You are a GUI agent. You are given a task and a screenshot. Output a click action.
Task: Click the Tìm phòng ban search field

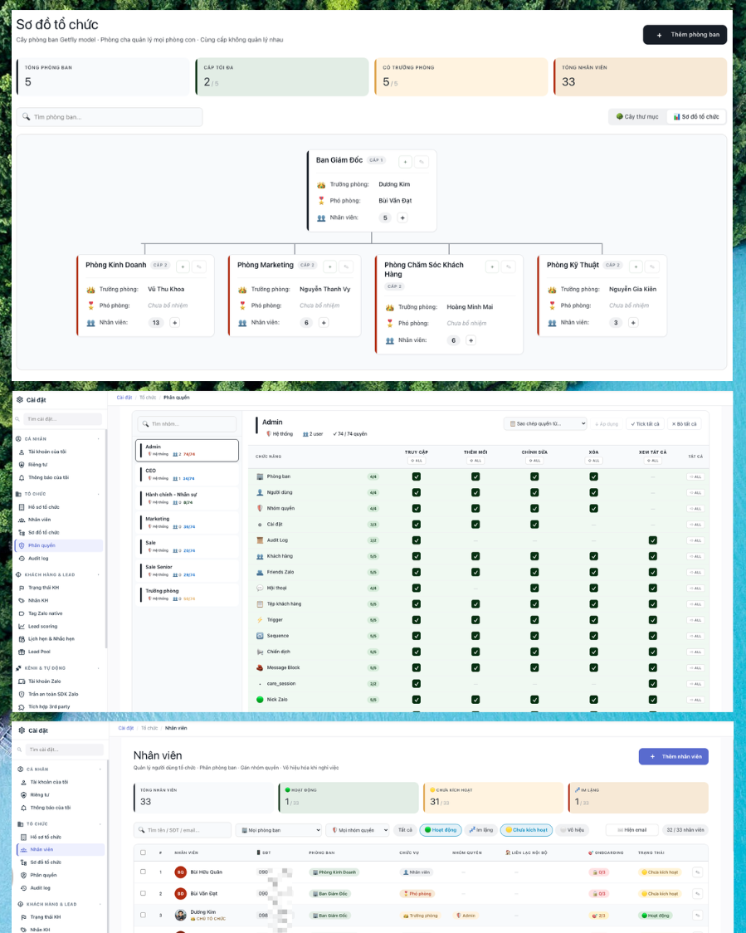coord(110,116)
